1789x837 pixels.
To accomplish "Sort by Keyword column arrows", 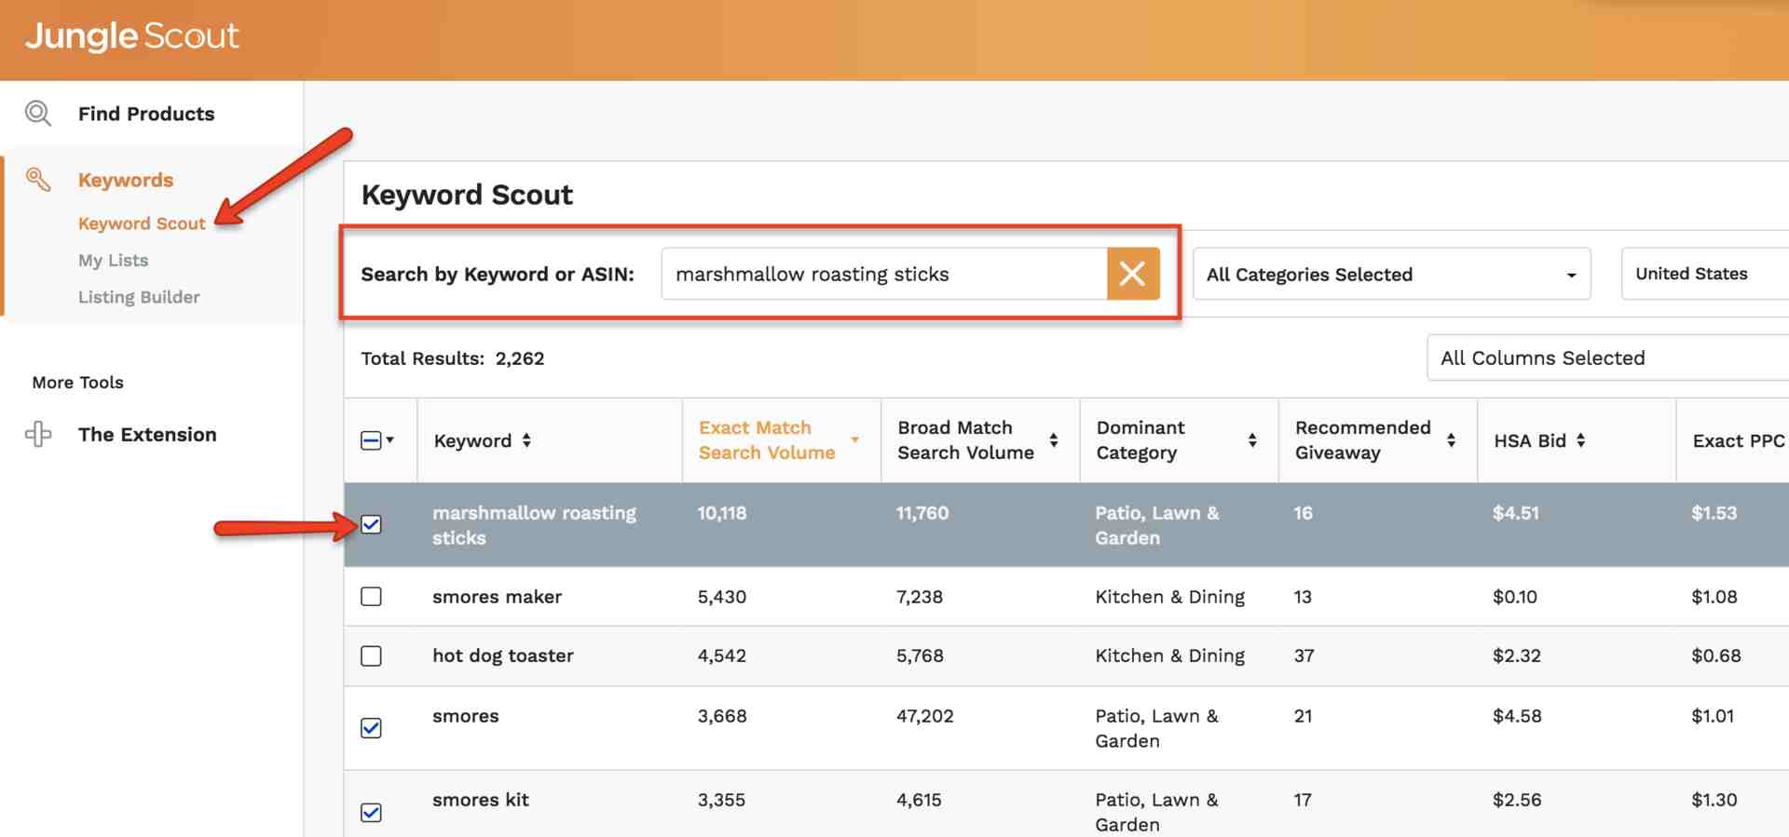I will click(x=526, y=440).
